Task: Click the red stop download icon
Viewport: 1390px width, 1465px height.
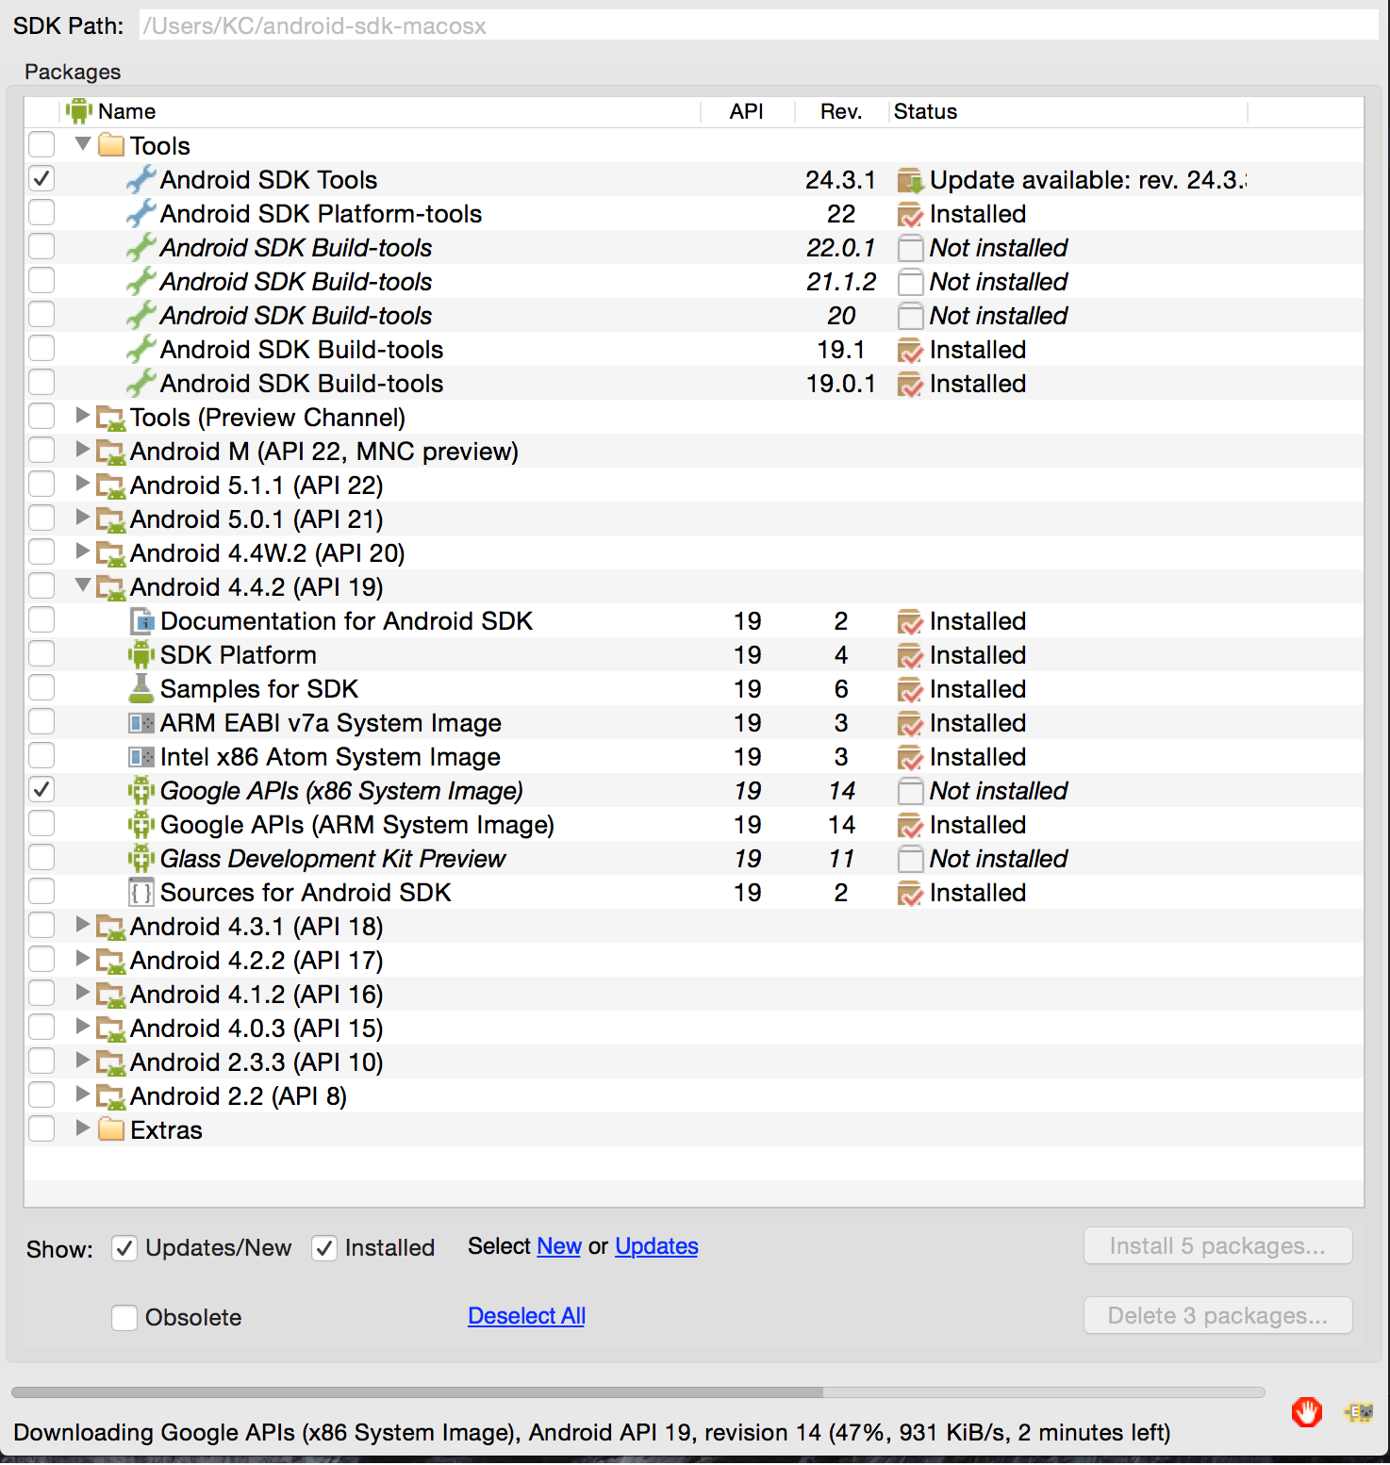Action: click(x=1307, y=1412)
